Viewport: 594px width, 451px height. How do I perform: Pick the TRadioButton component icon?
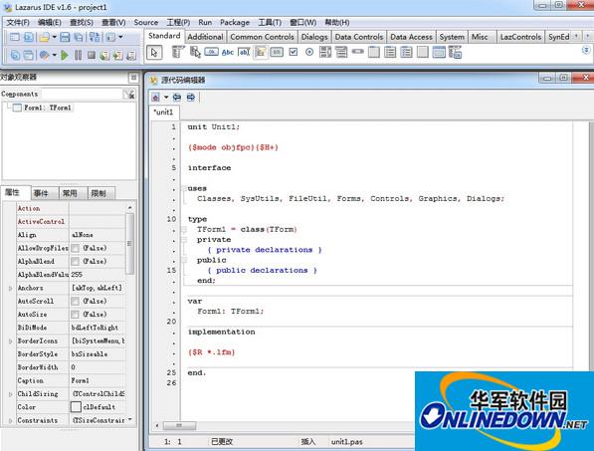(309, 52)
